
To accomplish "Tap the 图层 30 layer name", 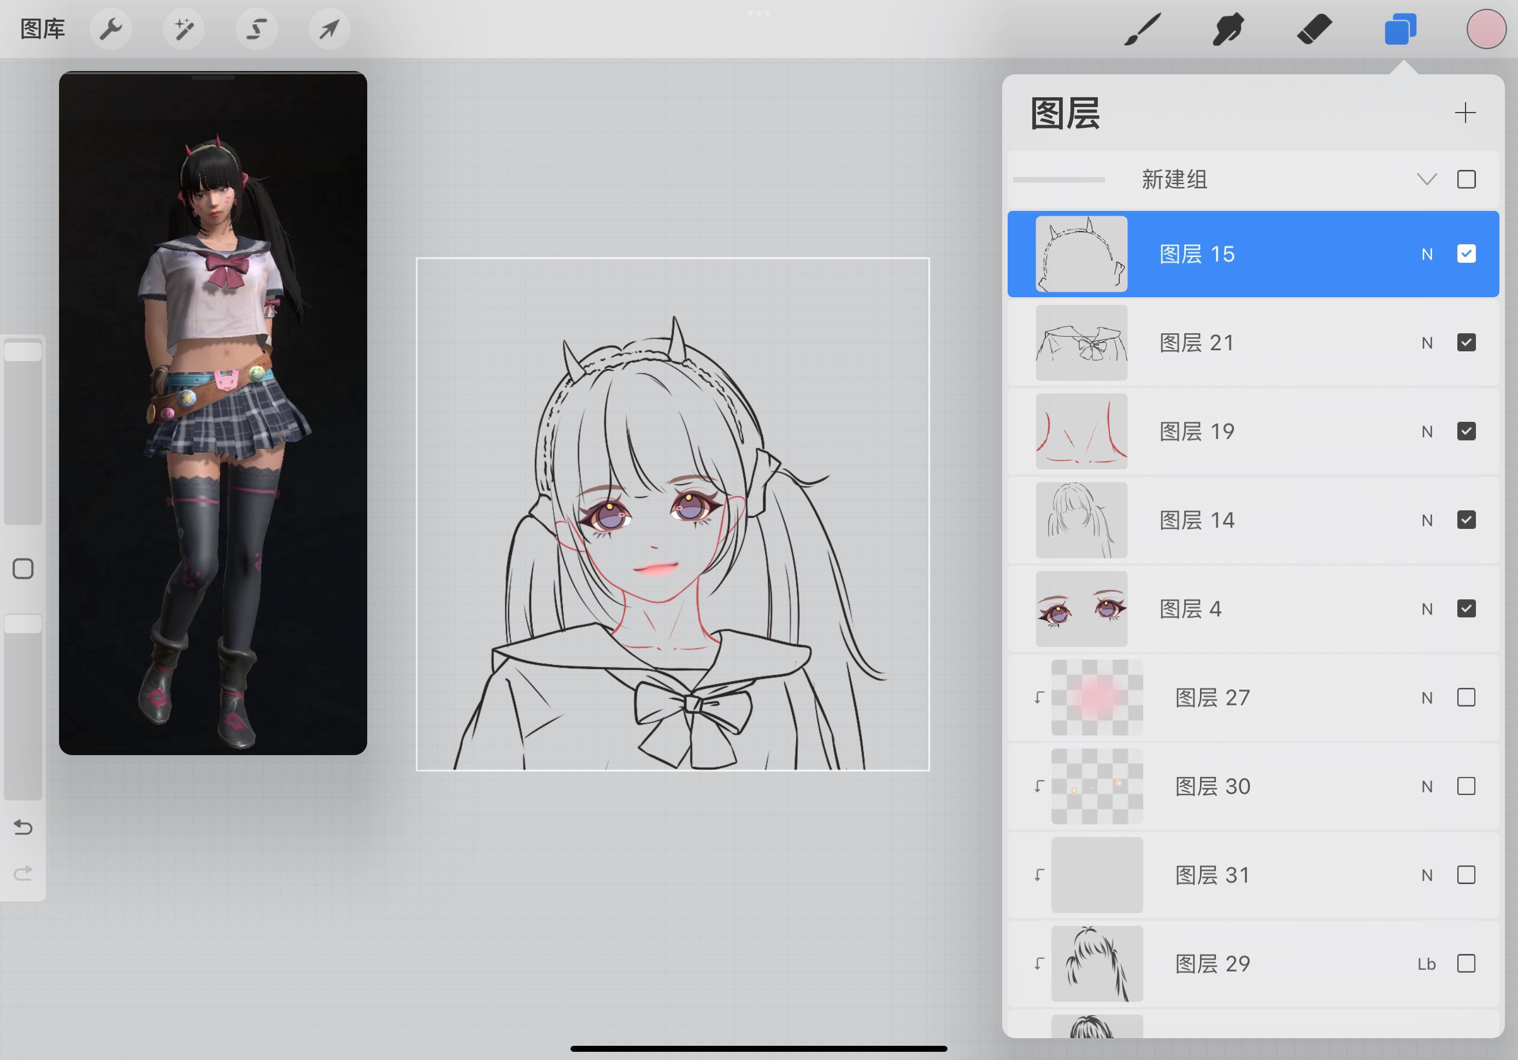I will (1213, 786).
